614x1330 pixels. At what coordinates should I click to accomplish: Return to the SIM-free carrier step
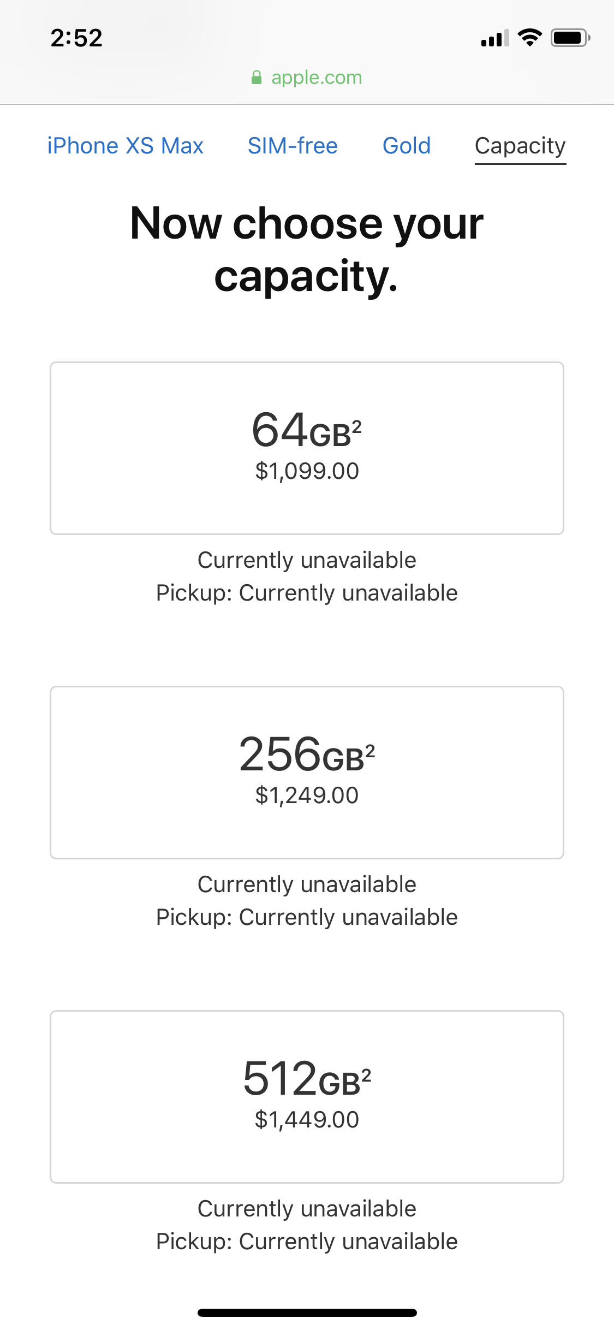tap(293, 146)
